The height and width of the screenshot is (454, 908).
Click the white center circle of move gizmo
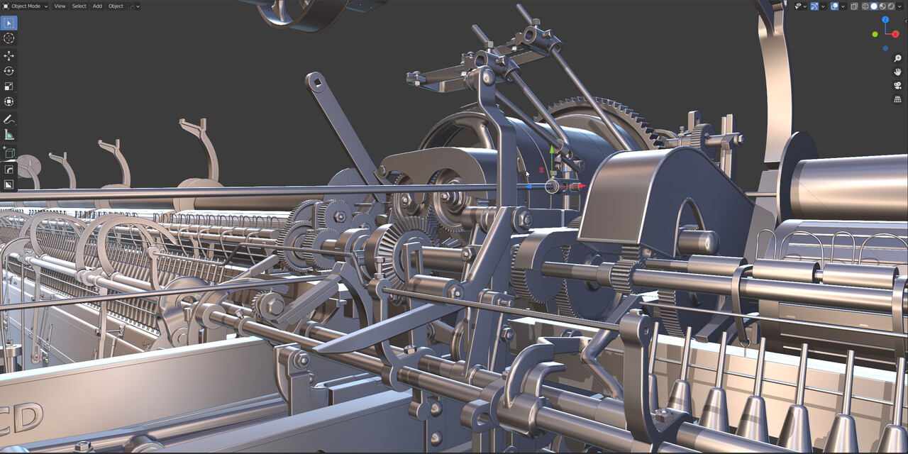[x=553, y=186]
